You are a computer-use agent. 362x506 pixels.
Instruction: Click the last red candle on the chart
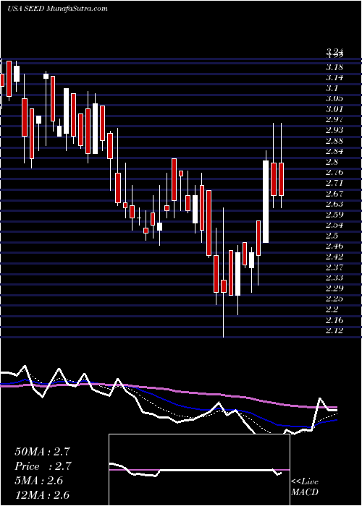pos(281,179)
